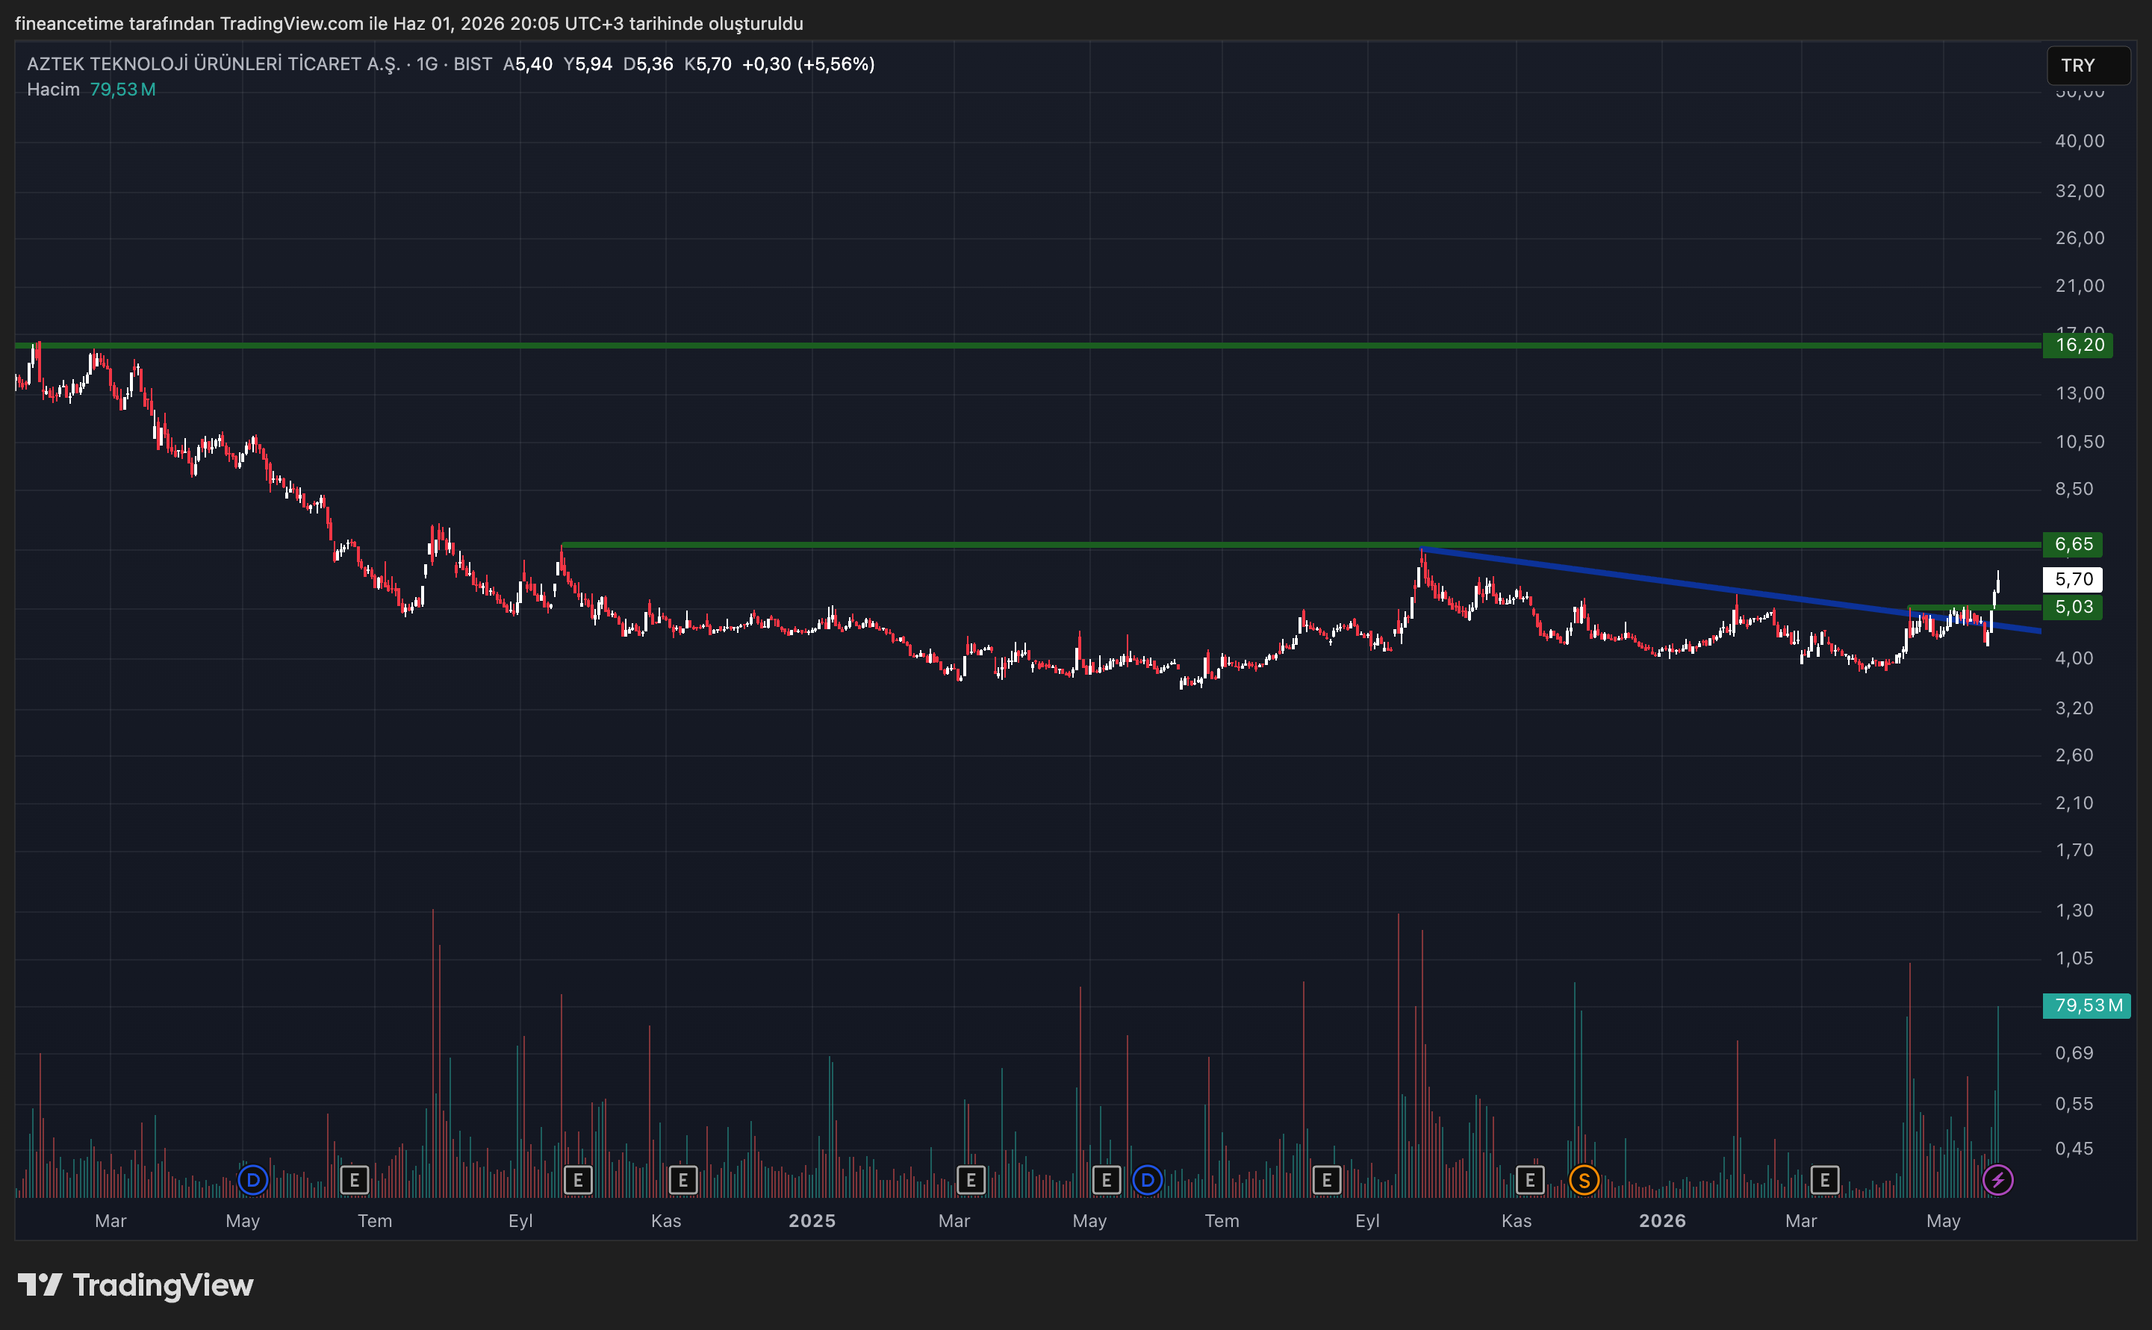Click the purple lightning event marker
Image resolution: width=2152 pixels, height=1330 pixels.
(x=1997, y=1179)
